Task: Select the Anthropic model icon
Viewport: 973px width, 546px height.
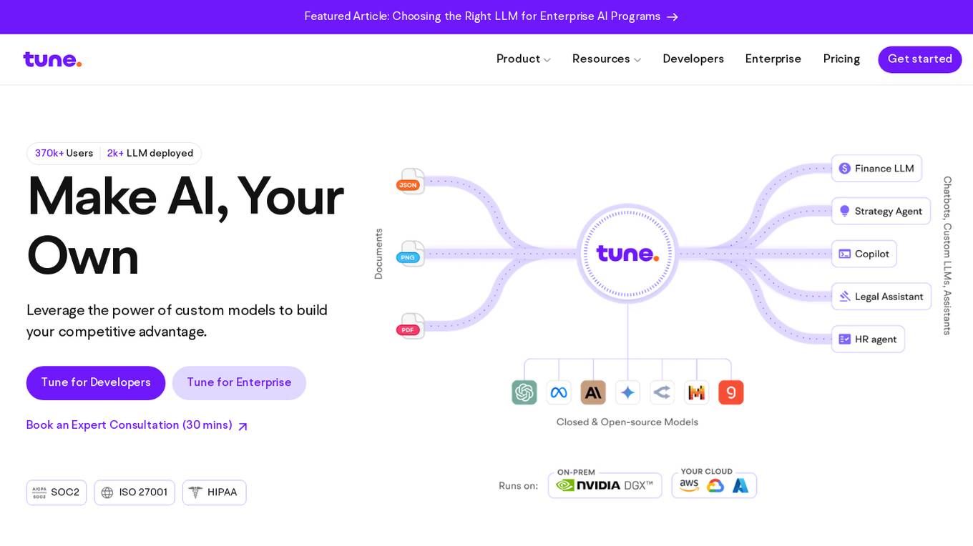Action: [593, 392]
